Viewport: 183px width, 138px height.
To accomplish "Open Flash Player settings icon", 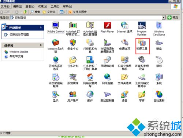I will point(107,27).
